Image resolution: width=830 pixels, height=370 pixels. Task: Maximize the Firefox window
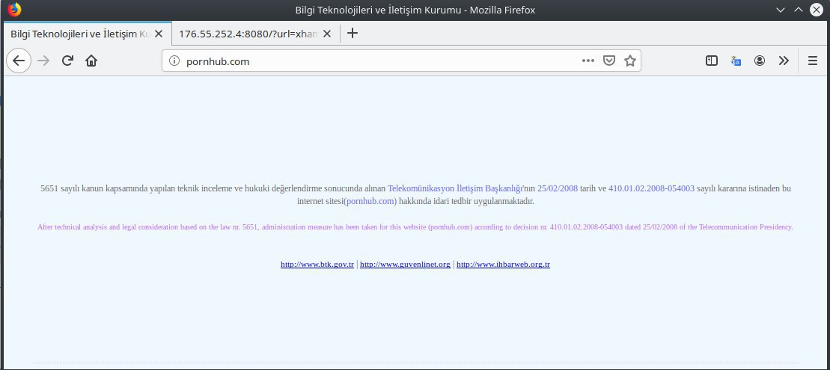point(799,10)
